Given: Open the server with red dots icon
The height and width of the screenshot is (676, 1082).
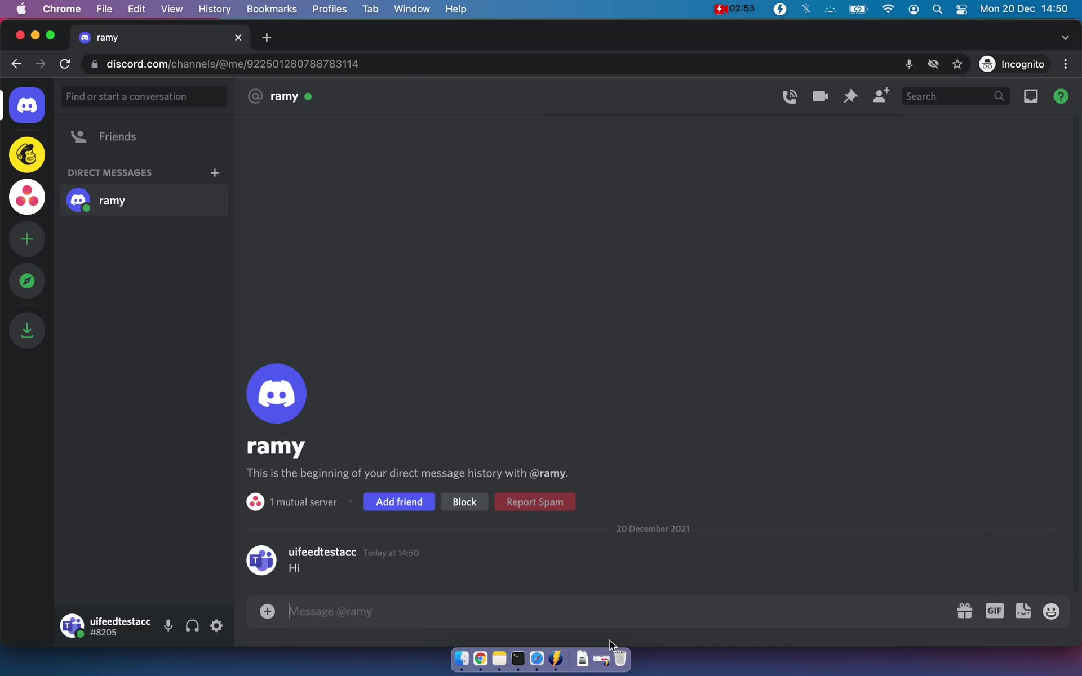Looking at the screenshot, I should [x=27, y=197].
